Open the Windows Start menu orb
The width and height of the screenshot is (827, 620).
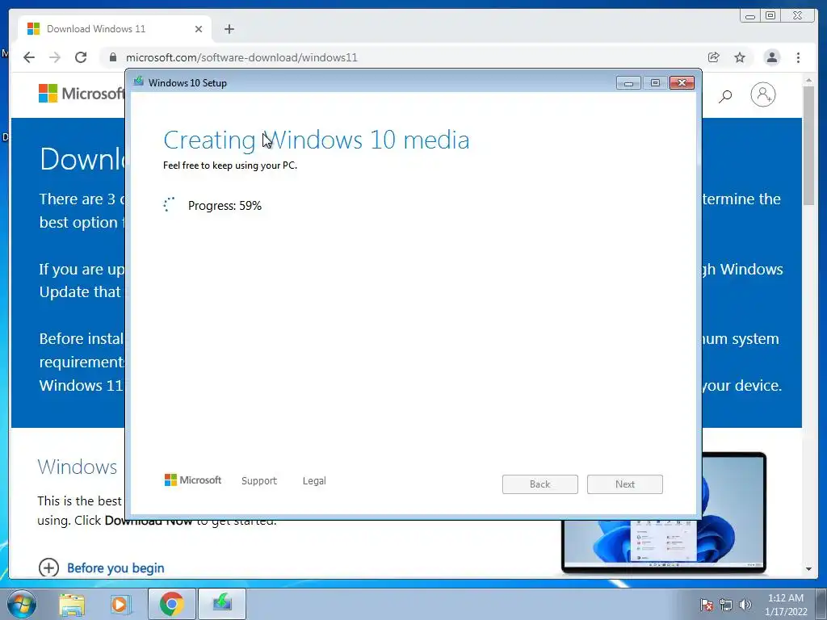(22, 604)
